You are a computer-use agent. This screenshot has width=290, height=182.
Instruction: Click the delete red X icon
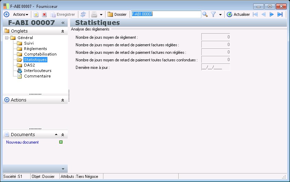coord(44,14)
